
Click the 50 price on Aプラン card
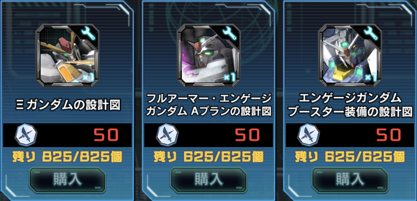coord(248,135)
